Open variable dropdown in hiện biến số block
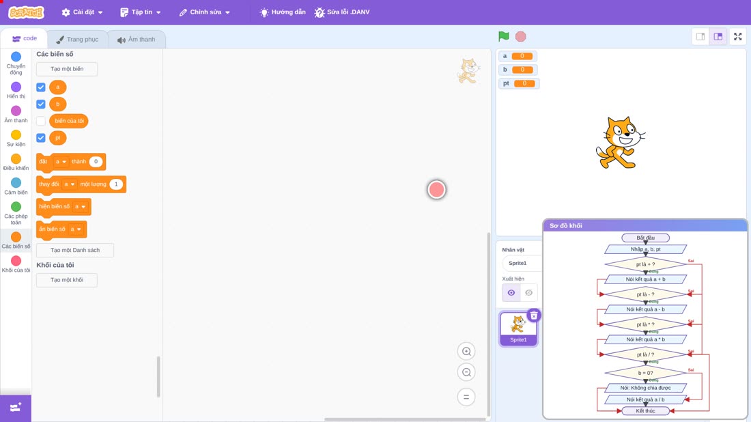The width and height of the screenshot is (751, 422). 80,206
